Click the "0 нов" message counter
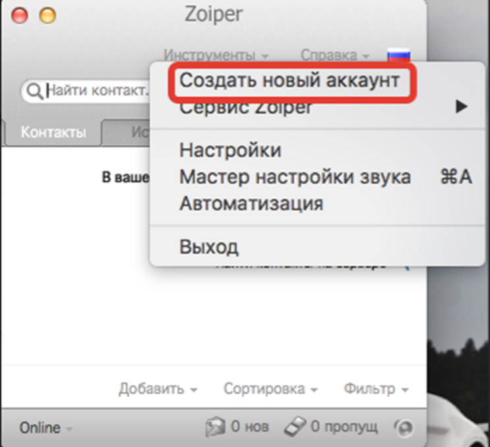The height and width of the screenshot is (447, 490). click(250, 427)
